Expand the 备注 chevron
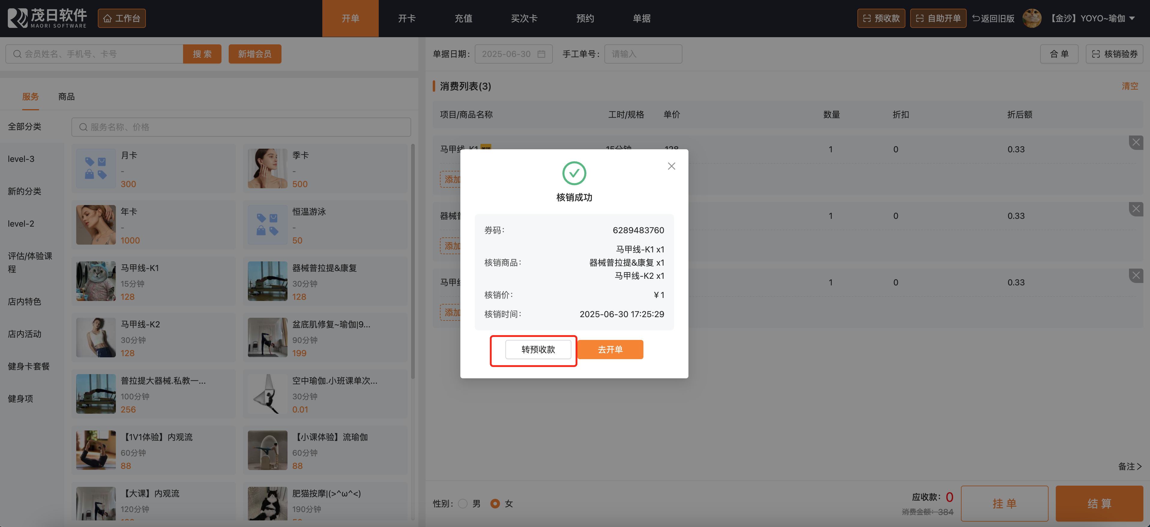This screenshot has height=527, width=1150. click(x=1139, y=466)
